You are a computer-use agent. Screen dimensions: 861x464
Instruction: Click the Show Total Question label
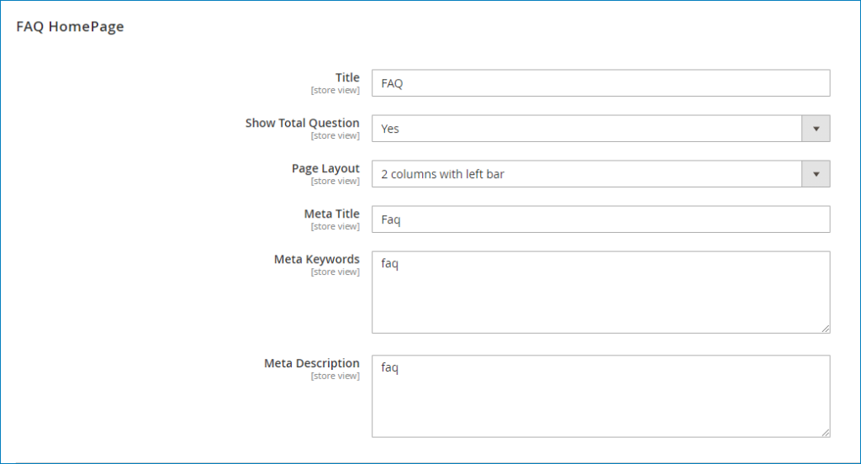(x=302, y=123)
